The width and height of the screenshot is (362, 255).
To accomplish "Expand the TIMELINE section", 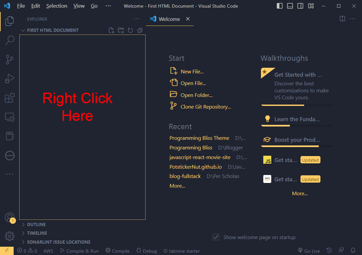I will (37, 233).
